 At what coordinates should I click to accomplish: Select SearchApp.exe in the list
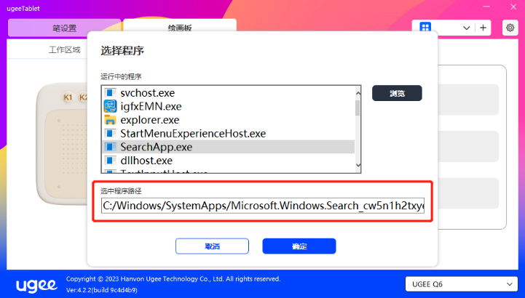[228, 147]
